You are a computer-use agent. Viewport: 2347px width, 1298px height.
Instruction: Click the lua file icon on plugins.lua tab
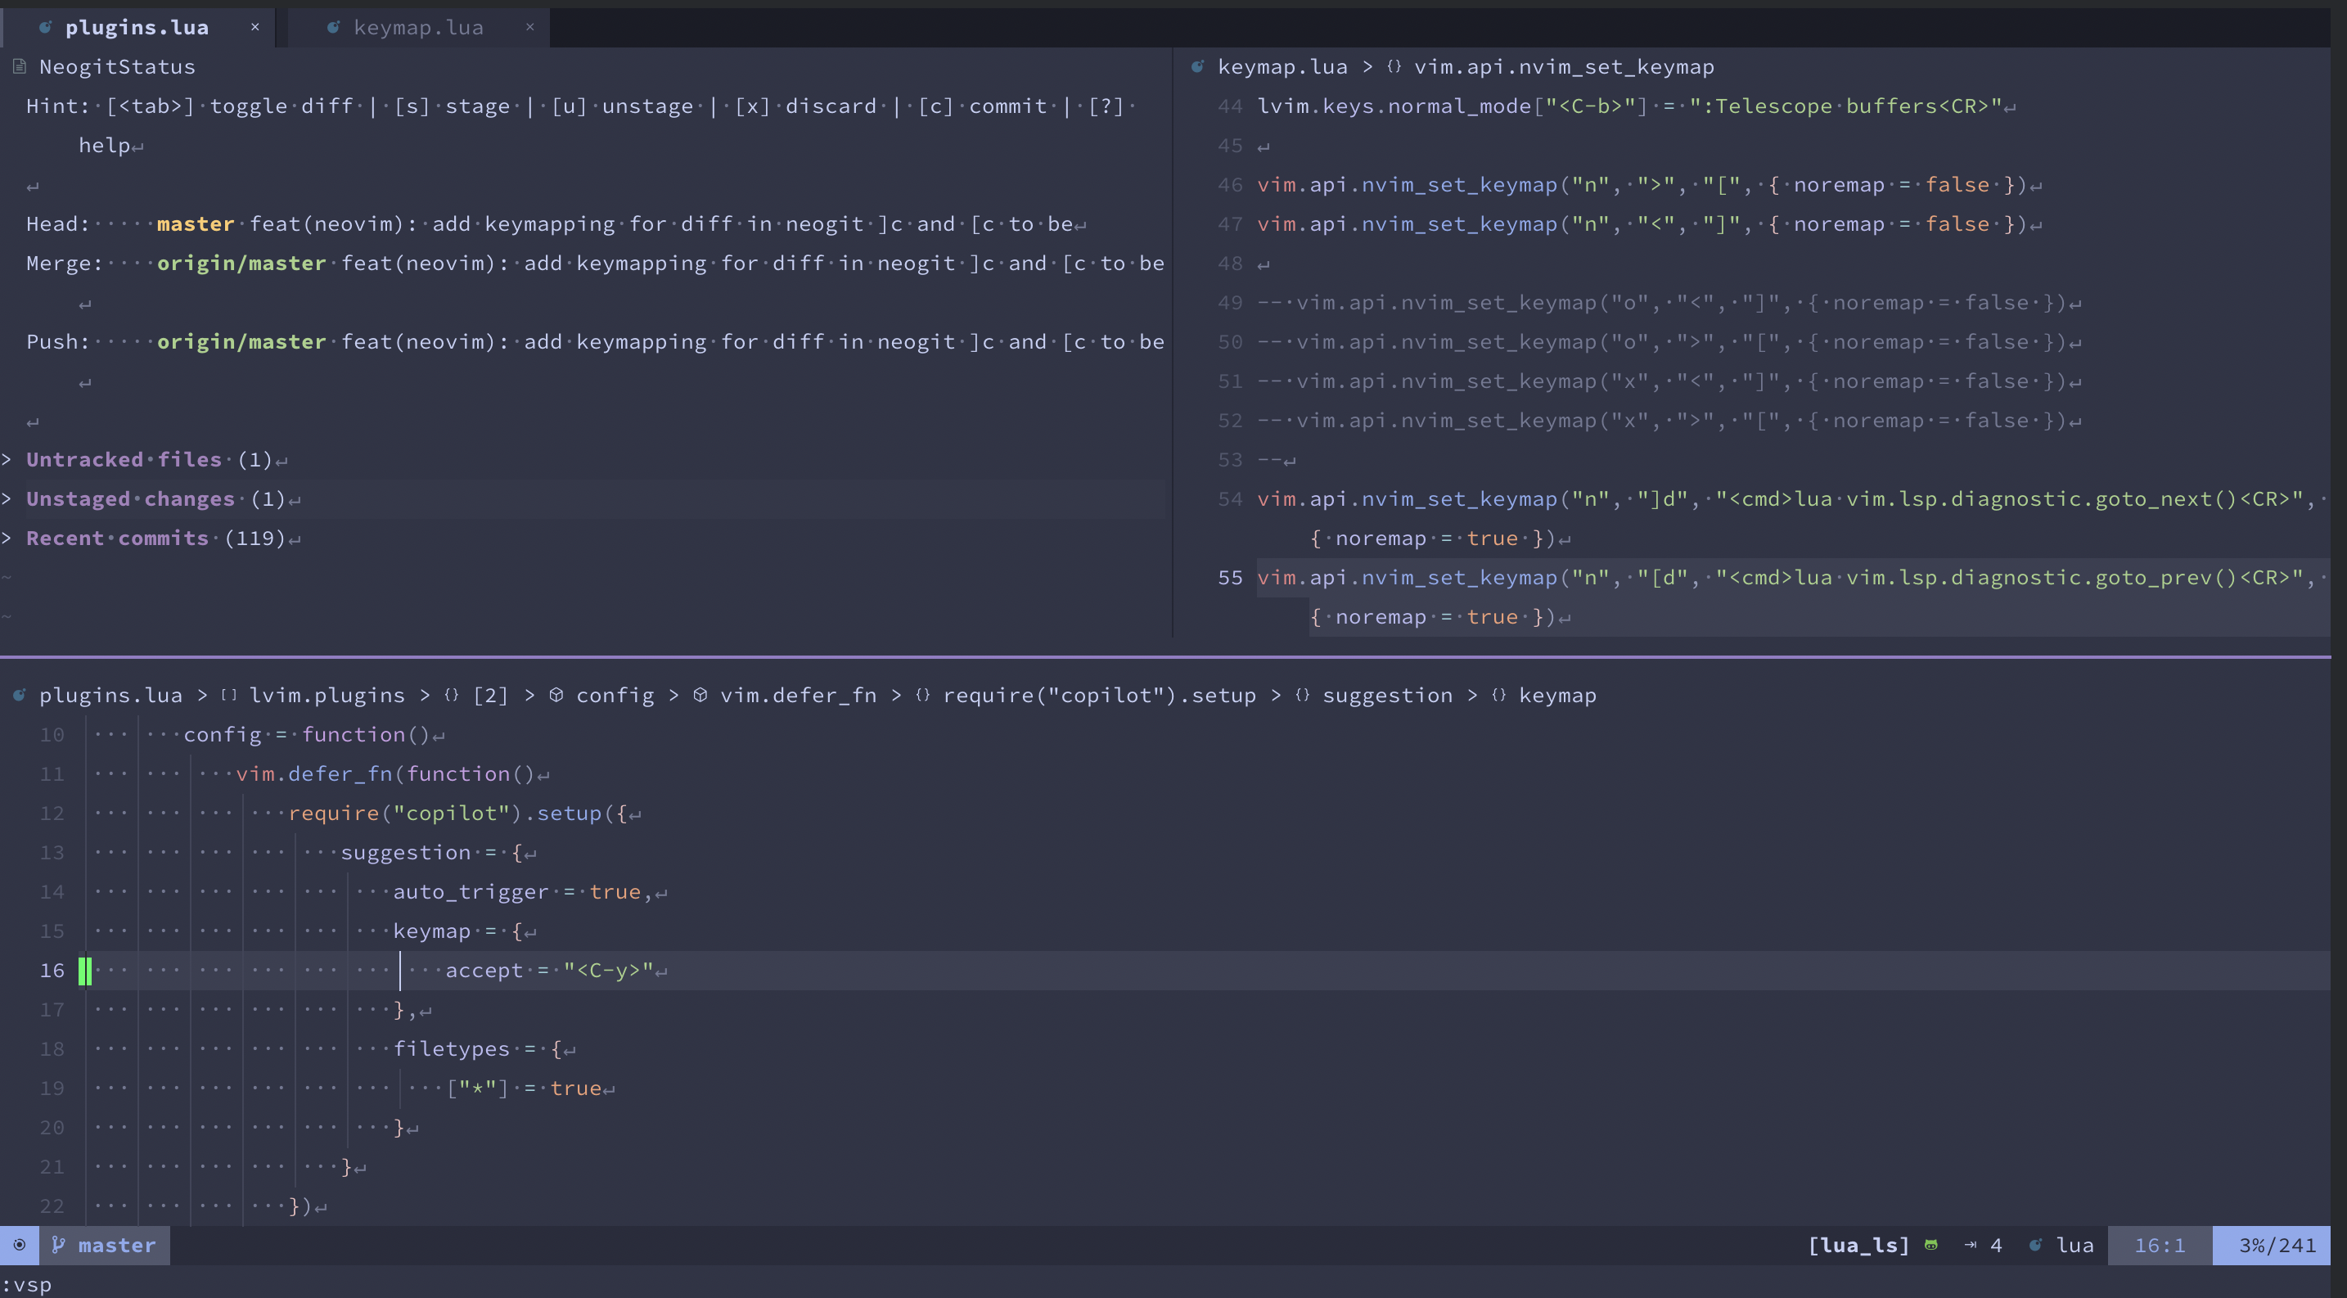click(x=45, y=27)
